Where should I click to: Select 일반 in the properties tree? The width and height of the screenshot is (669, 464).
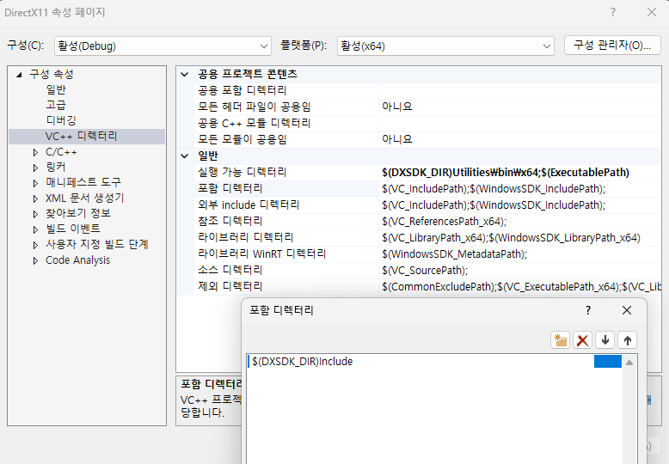(x=56, y=89)
